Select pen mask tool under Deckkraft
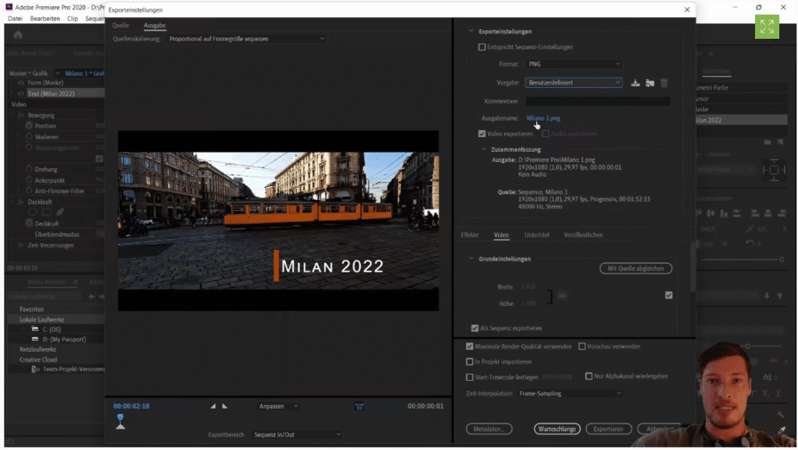 click(x=60, y=212)
